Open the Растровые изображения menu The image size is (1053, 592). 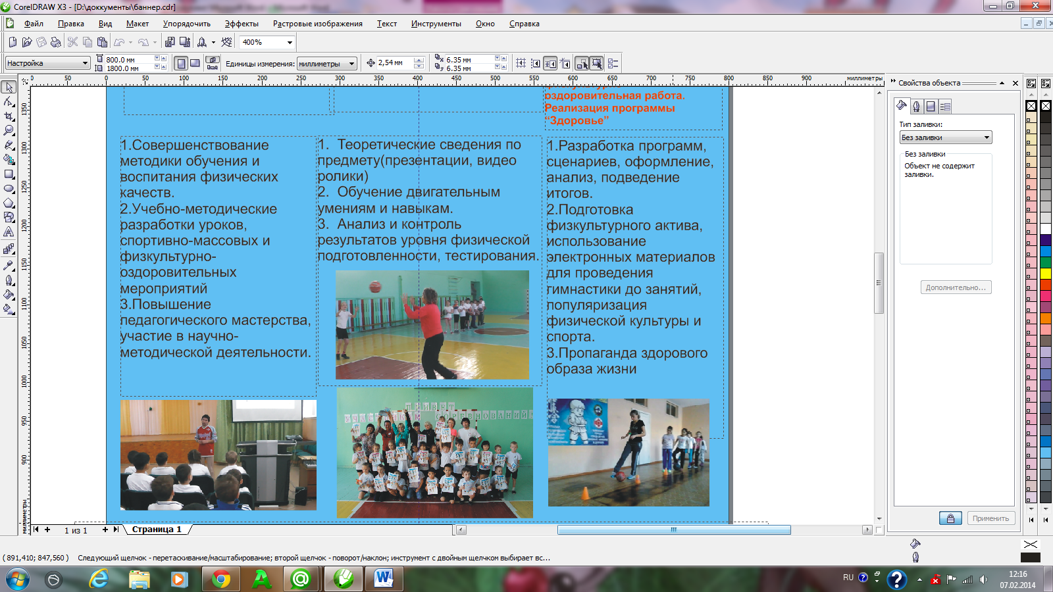pyautogui.click(x=318, y=24)
